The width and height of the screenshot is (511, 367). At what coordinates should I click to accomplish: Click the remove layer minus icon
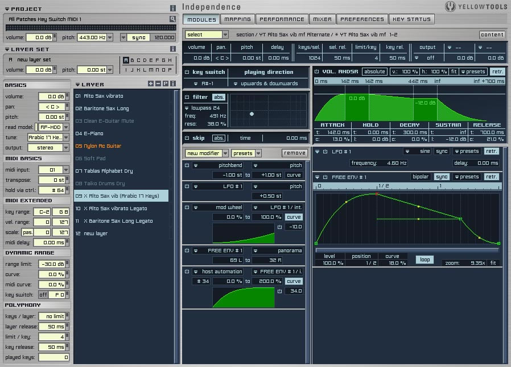(158, 84)
